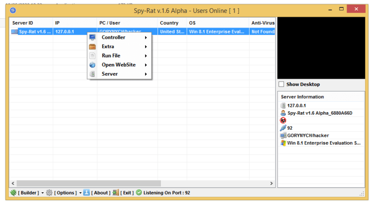Open the Options dropdown arrow
378x211 pixels.
point(80,193)
